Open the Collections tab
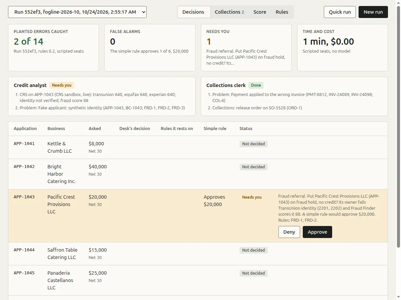401x300 pixels. point(229,12)
